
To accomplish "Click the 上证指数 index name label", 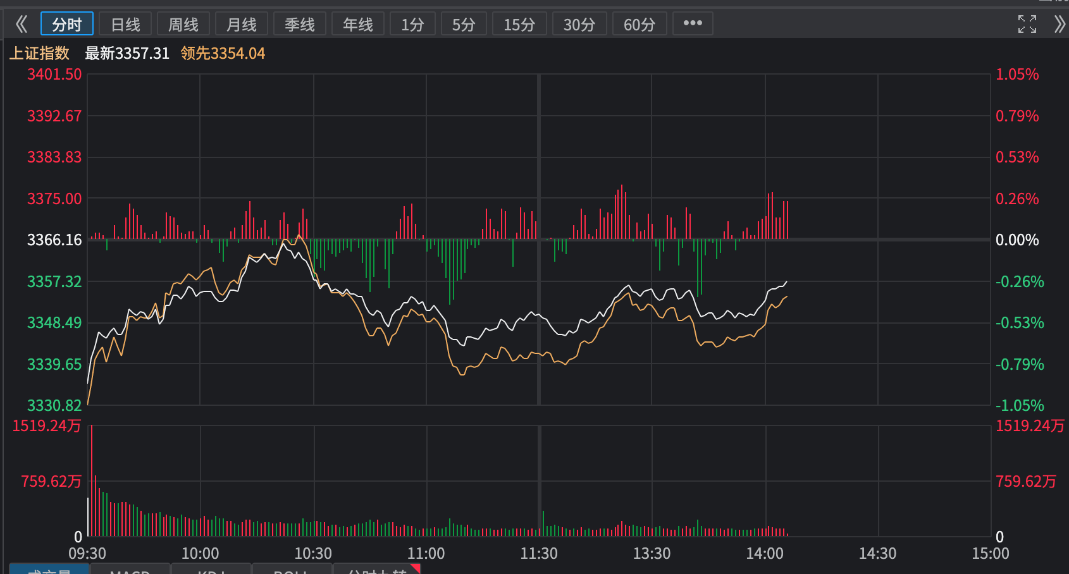I will point(39,53).
